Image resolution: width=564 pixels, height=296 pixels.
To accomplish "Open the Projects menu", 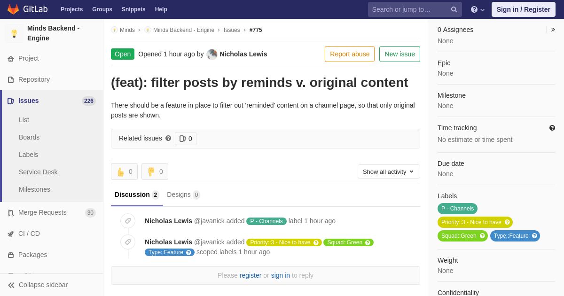I will [x=71, y=9].
